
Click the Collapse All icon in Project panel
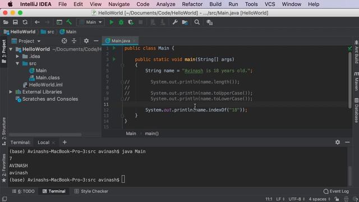[x=74, y=41]
